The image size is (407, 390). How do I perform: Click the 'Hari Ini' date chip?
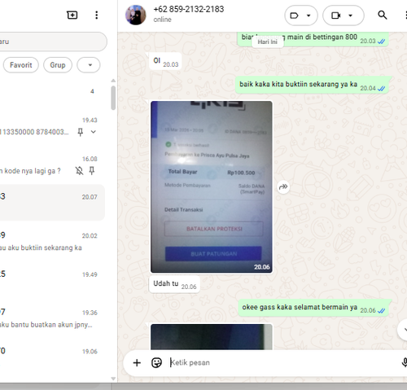(x=267, y=42)
